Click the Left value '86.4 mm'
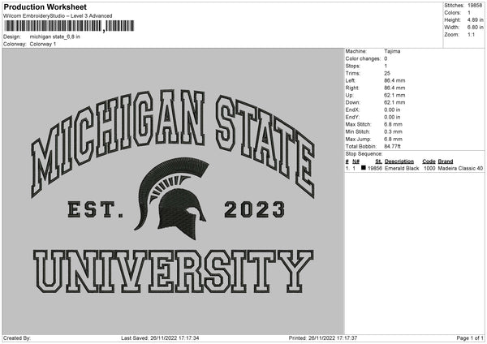This screenshot has width=487, height=344. click(x=394, y=80)
